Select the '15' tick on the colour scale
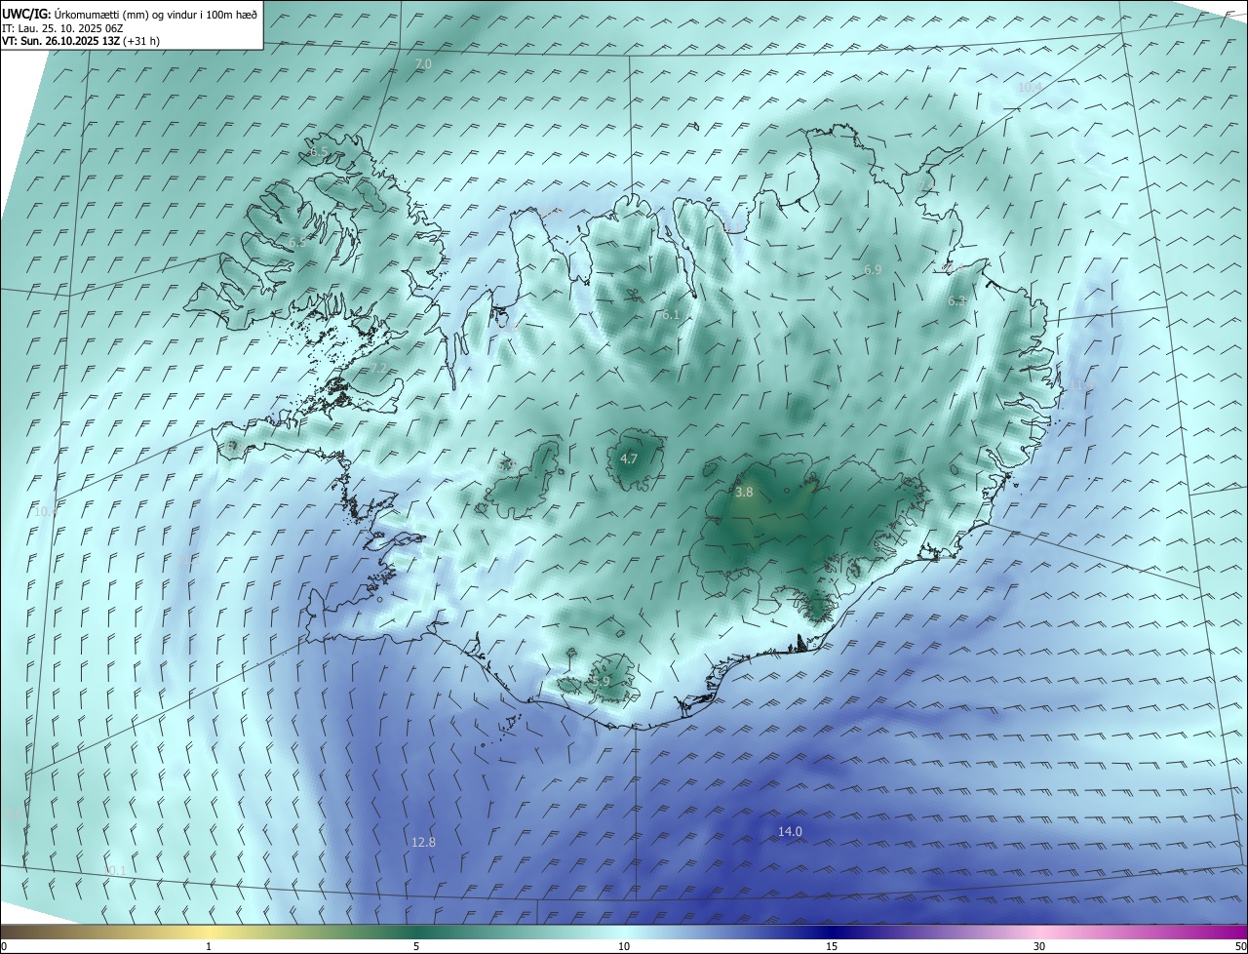1248x954 pixels. click(832, 946)
